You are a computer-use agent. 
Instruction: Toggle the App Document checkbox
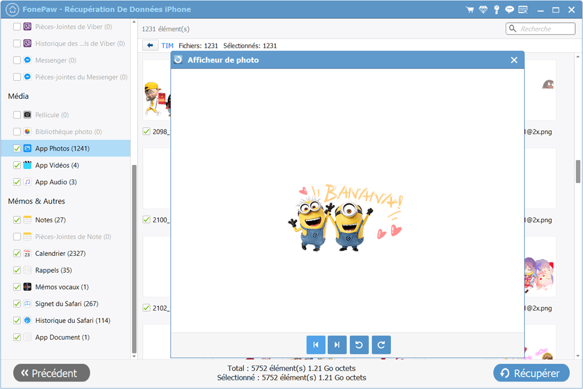click(17, 337)
